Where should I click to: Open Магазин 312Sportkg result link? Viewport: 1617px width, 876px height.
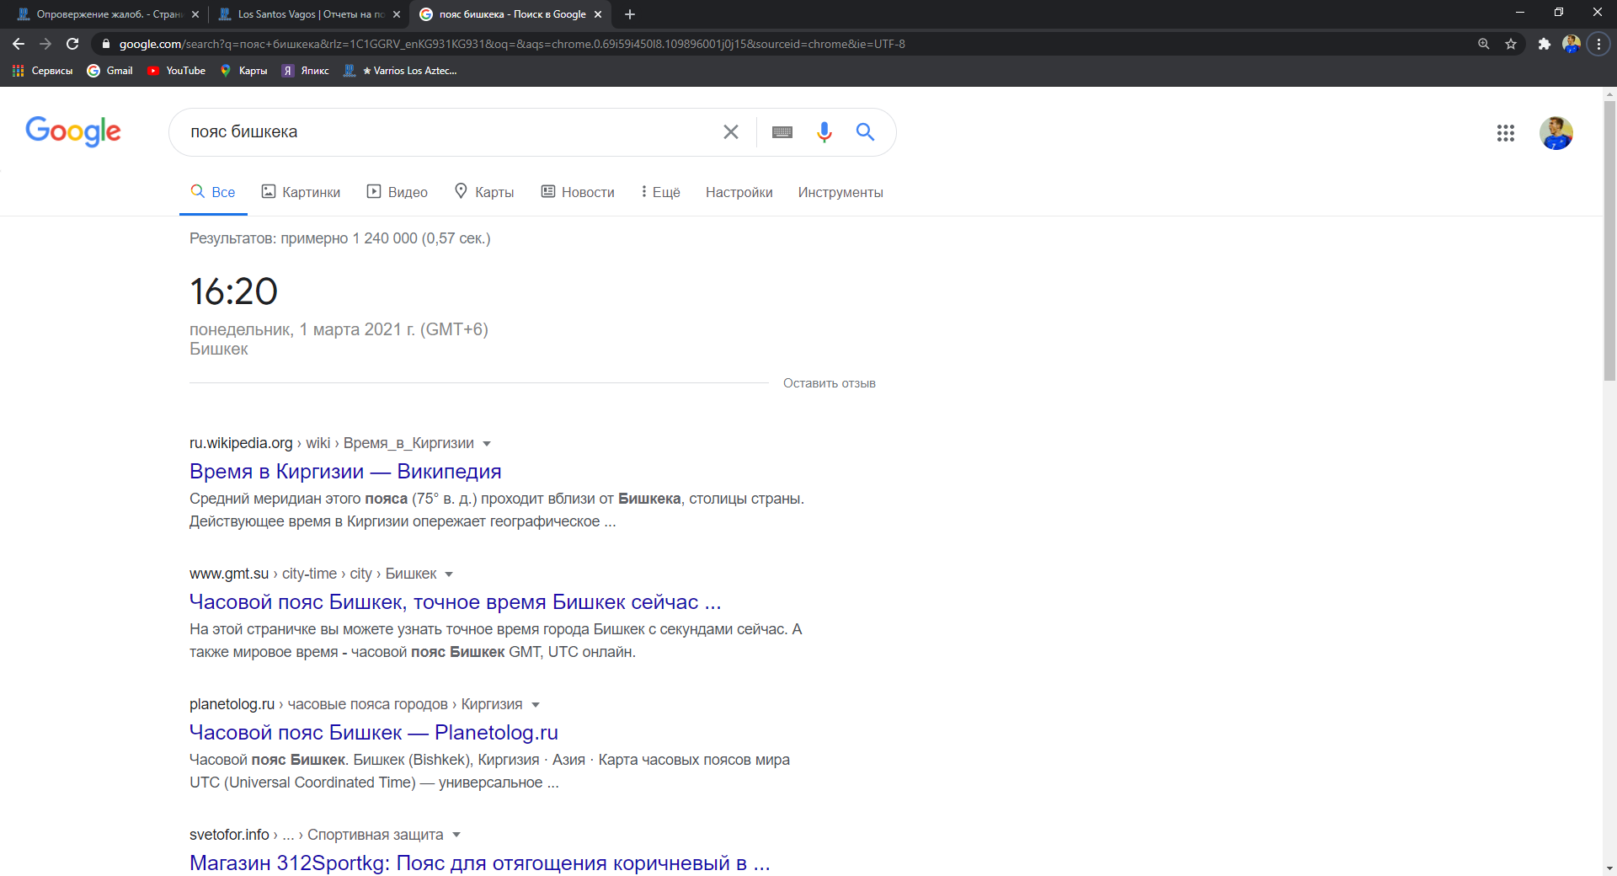pyautogui.click(x=480, y=863)
